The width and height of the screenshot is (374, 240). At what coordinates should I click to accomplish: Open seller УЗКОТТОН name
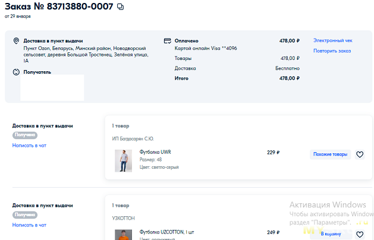tap(123, 218)
